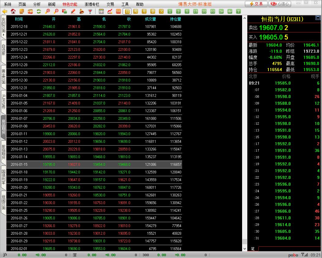This screenshot has width=322, height=258.
Task: Click the 心连心 button
Action: click(279, 4)
